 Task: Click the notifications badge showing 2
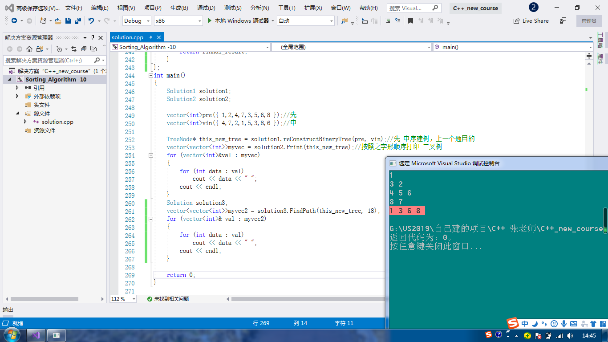click(x=533, y=8)
